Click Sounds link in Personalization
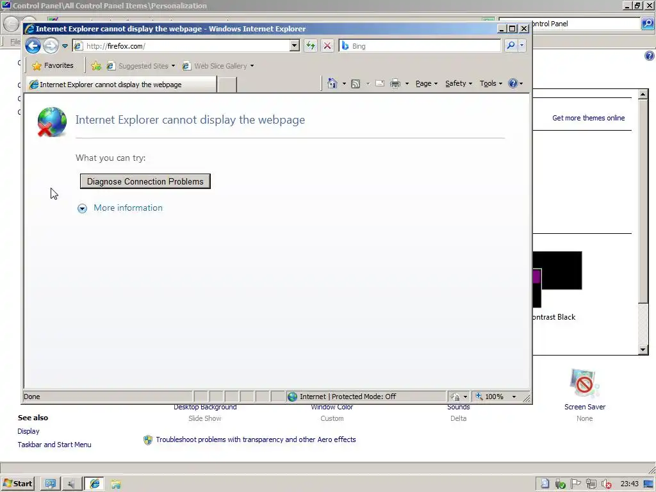 tap(459, 407)
